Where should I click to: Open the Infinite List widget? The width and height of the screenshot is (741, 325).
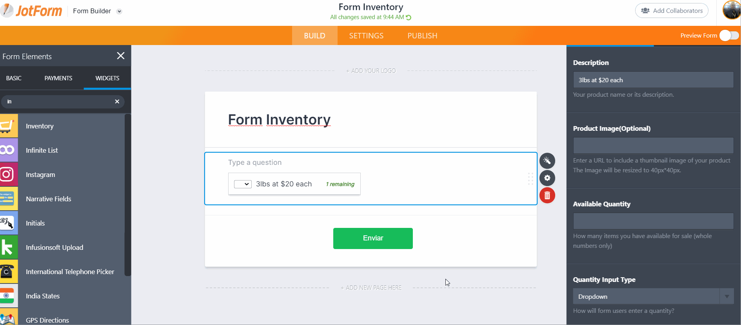coord(9,150)
